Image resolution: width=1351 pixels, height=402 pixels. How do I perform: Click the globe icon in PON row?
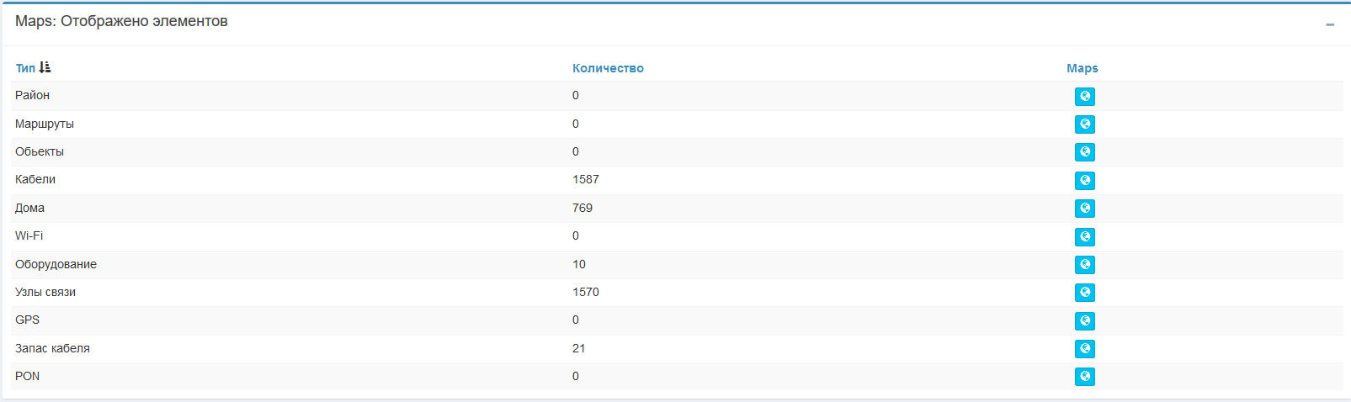coord(1085,377)
